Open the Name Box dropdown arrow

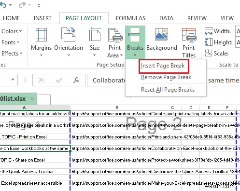(x=13, y=80)
